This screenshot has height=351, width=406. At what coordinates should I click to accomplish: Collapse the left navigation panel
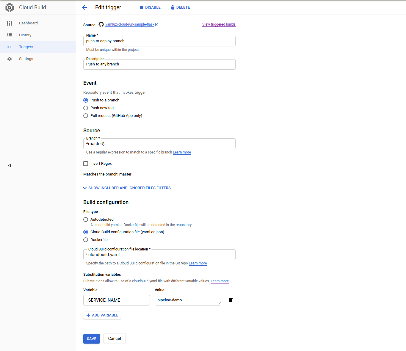9,165
